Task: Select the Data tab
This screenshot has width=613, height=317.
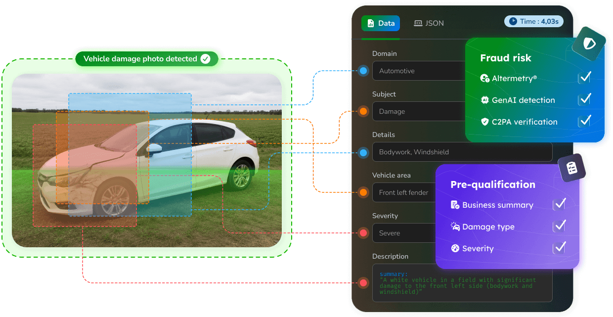Action: 381,23
